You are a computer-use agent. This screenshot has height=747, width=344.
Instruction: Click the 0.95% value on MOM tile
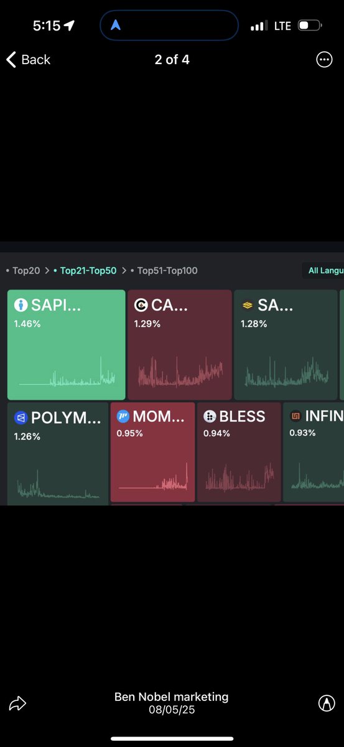129,433
